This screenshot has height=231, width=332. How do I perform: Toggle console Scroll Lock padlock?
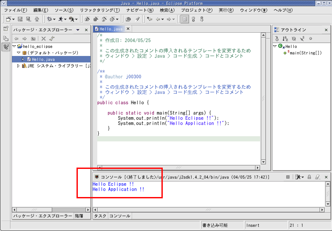(309, 177)
